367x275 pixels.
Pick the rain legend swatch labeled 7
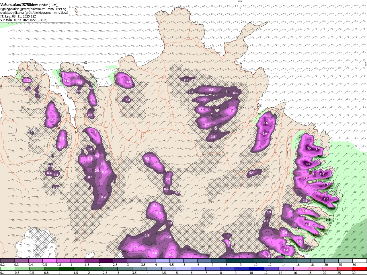[213, 269]
